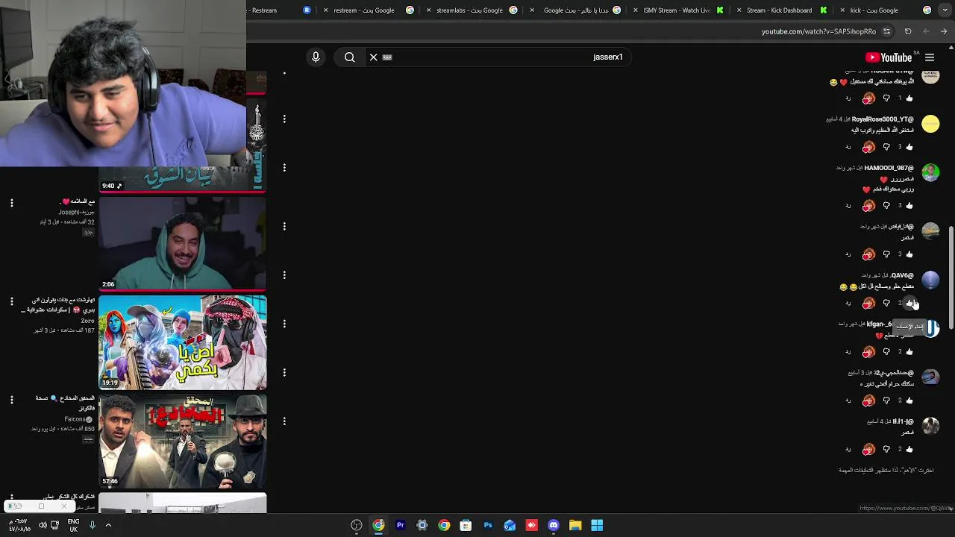Click the heart icon on QAV6's comment
Screen dimensions: 955x537
pyautogui.click(x=868, y=303)
